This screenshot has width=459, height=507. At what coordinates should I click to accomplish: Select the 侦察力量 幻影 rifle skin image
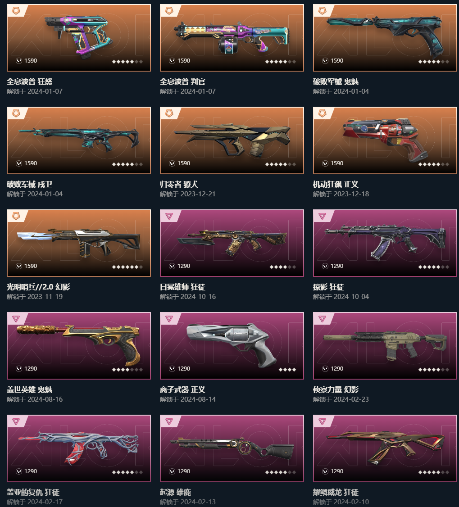click(x=385, y=346)
